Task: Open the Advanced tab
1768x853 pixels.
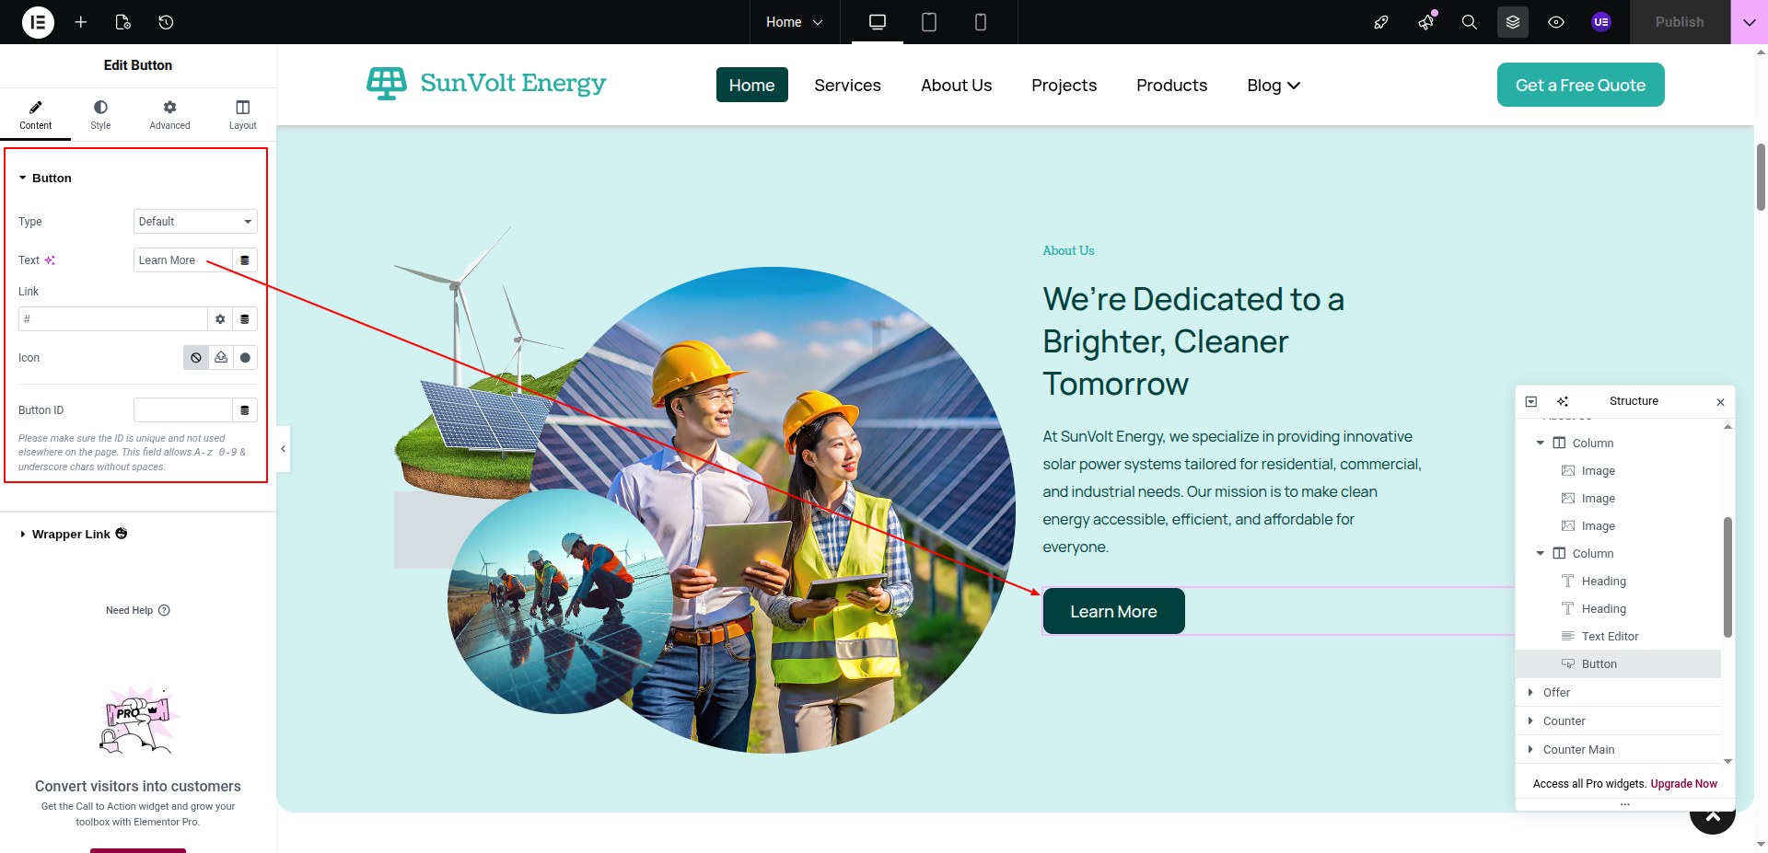Action: point(169,114)
